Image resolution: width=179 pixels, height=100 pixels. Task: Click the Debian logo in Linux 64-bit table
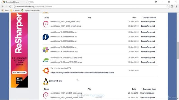point(46,96)
